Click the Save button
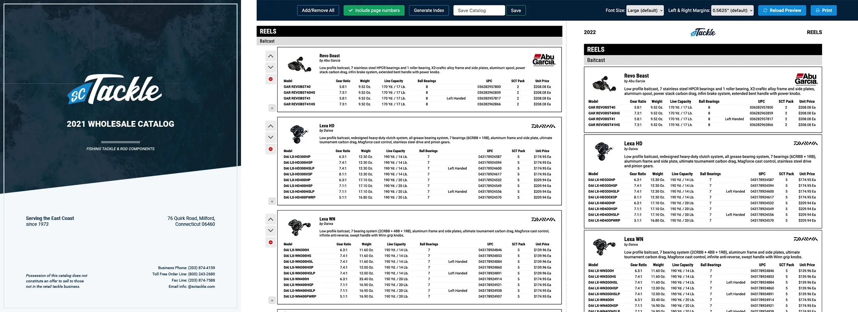 [x=516, y=11]
